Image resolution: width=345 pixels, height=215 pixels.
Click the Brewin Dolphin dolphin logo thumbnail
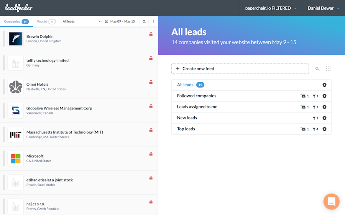click(x=16, y=39)
